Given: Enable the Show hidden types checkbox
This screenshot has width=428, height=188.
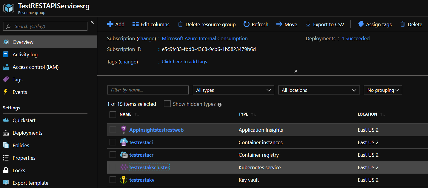Looking at the screenshot, I should click(x=167, y=104).
